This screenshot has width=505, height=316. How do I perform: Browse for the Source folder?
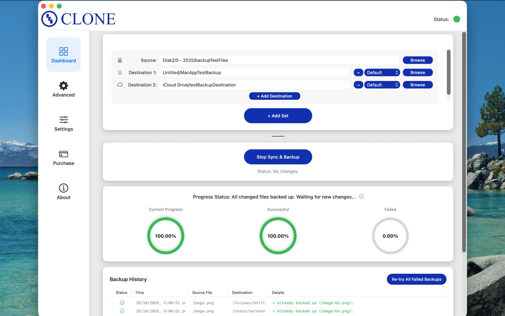(417, 60)
